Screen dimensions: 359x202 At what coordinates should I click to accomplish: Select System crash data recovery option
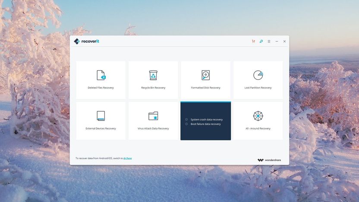[207, 120]
